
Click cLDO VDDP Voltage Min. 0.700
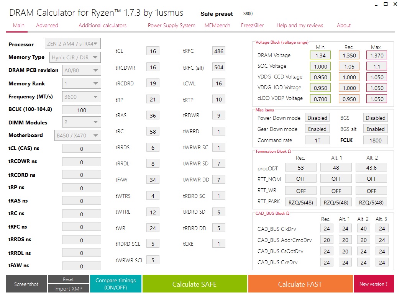(x=320, y=99)
